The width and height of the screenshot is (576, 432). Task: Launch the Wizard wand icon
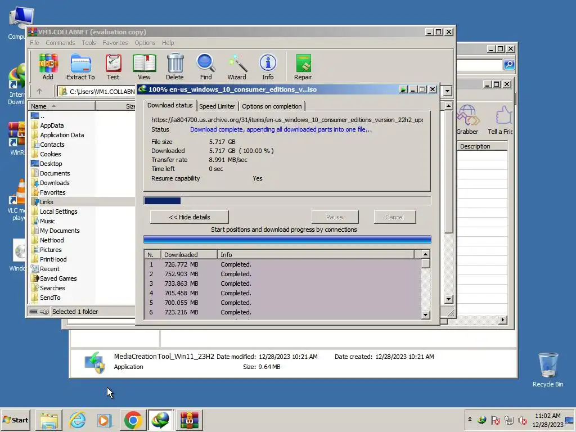click(x=237, y=66)
